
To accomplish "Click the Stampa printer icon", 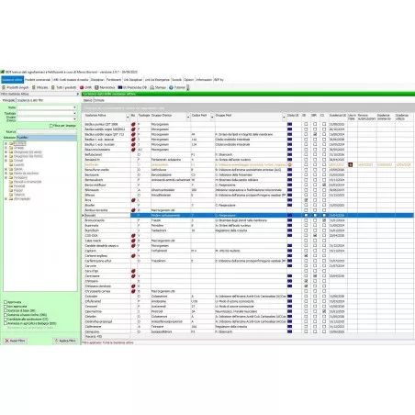I will pyautogui.click(x=151, y=87).
